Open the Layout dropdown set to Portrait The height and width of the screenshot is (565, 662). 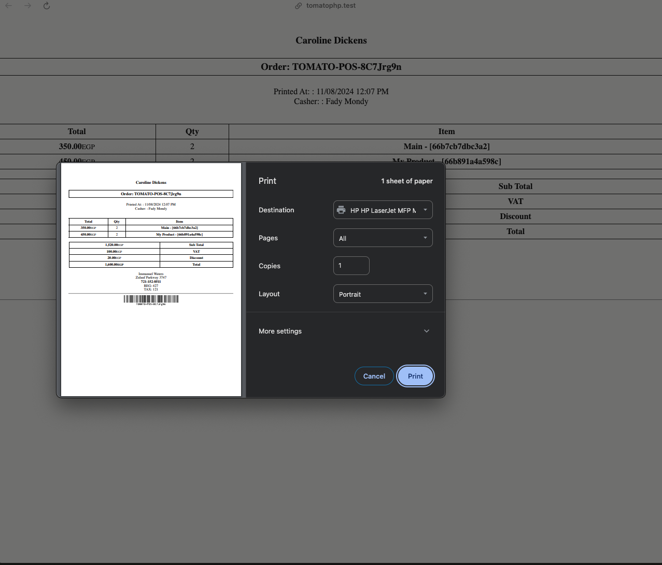(383, 294)
